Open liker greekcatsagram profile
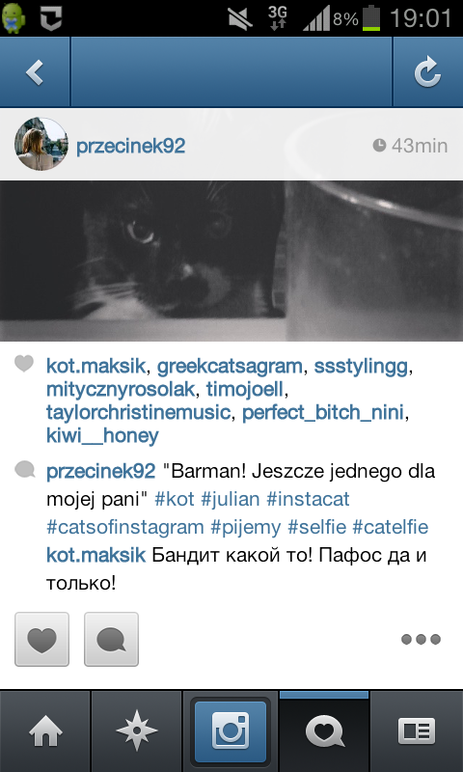Image resolution: width=463 pixels, height=772 pixels. [230, 367]
